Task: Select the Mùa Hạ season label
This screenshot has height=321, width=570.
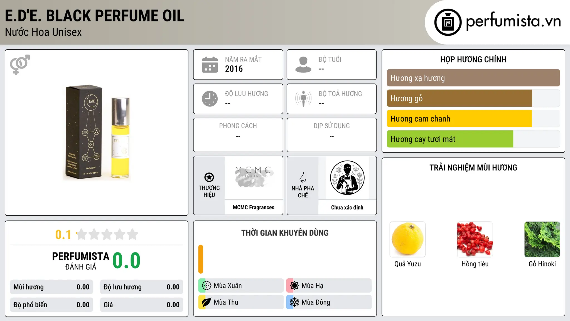Action: tap(313, 286)
